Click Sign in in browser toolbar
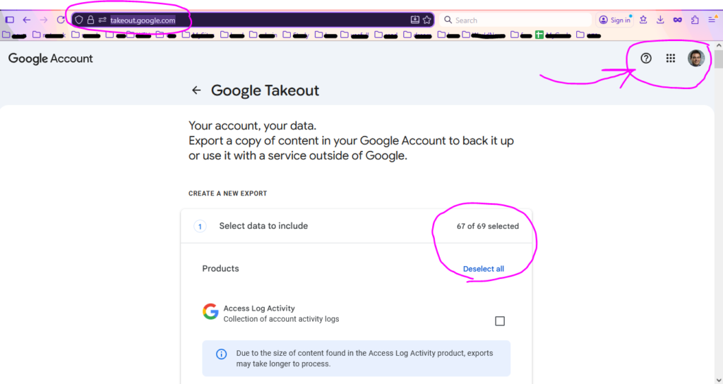 615,20
